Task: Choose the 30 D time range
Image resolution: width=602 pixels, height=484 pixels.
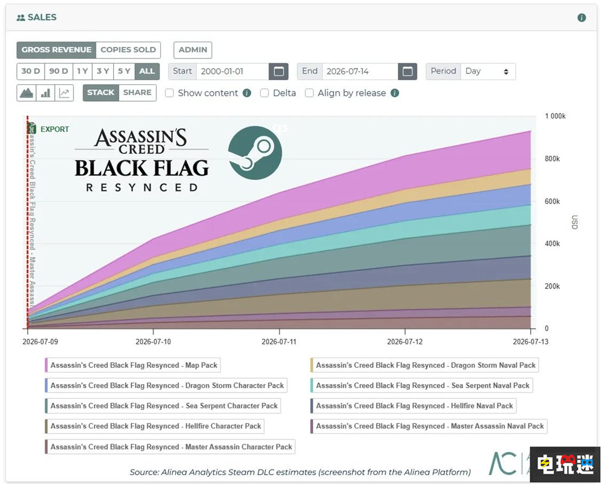Action: pyautogui.click(x=31, y=72)
